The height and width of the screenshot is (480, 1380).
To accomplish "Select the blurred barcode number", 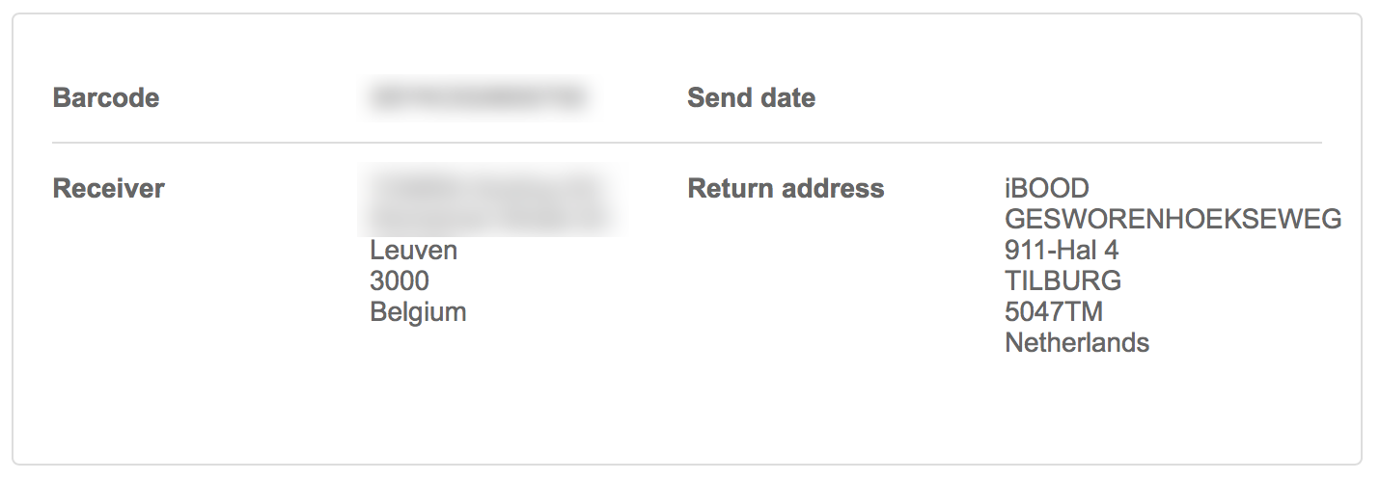I will (478, 97).
